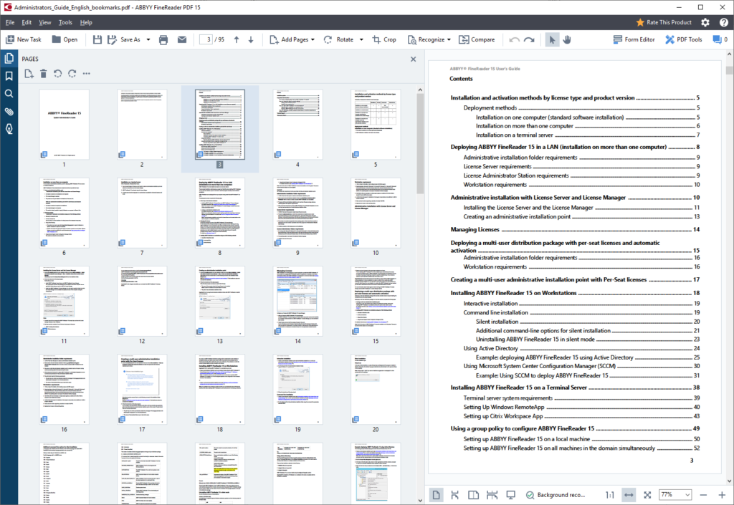Click Add Page icon in Pages panel

click(29, 73)
